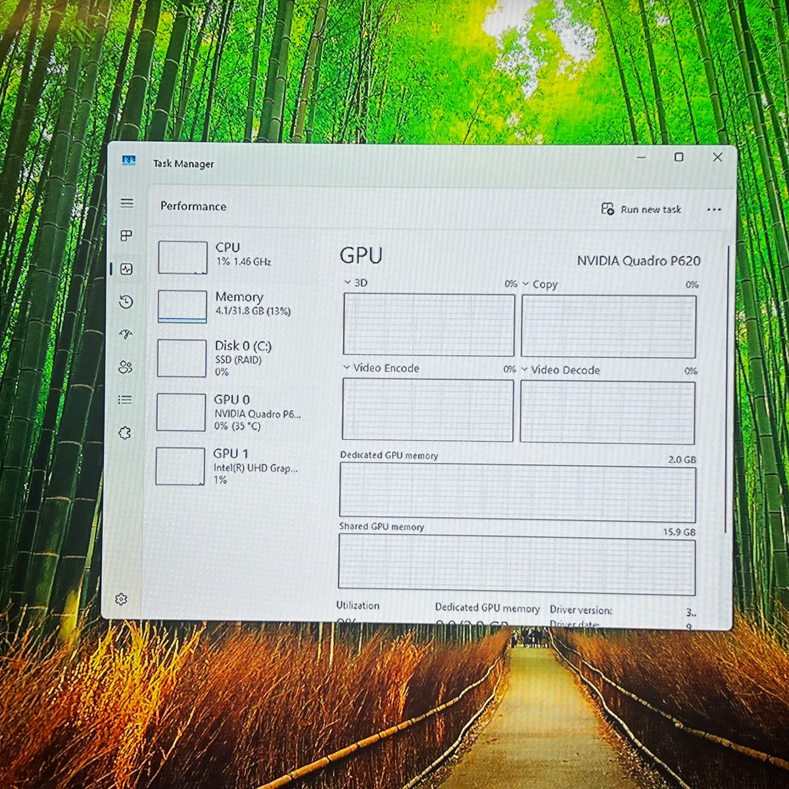
Task: Go to the Processes page icon
Action: click(126, 235)
